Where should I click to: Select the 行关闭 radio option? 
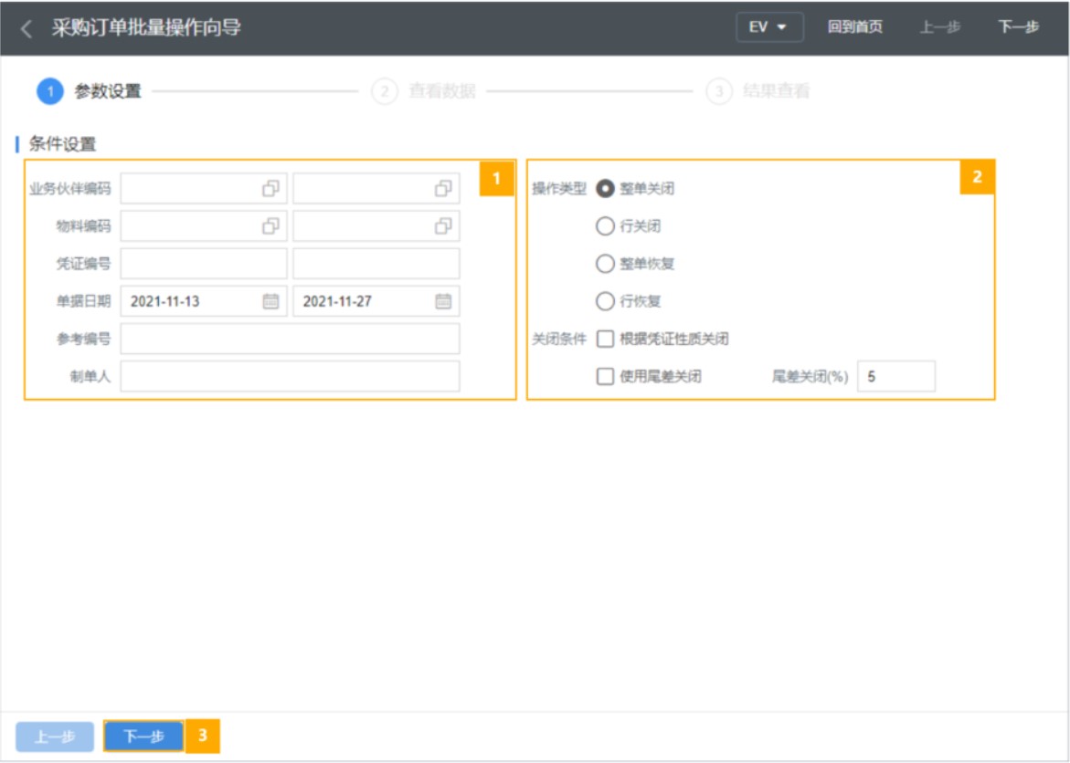point(605,226)
